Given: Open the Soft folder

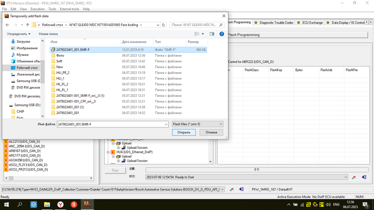Looking at the screenshot, I should (59, 61).
